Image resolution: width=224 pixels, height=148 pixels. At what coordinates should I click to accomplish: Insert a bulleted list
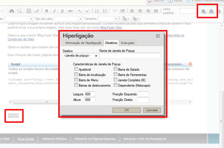(105, 11)
